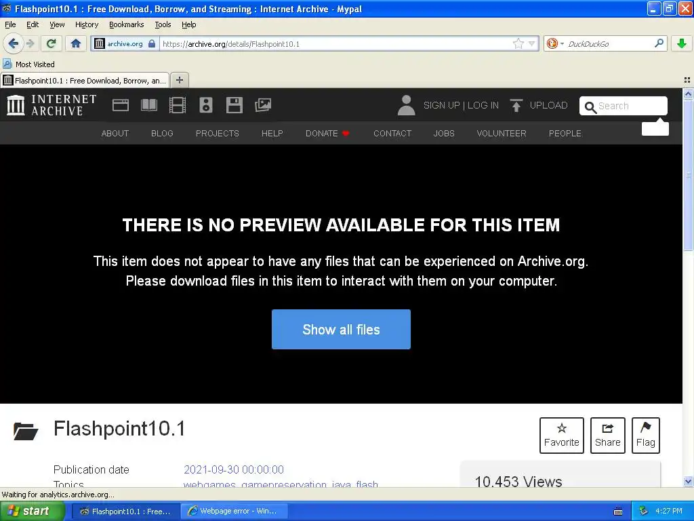Click the browser Forward arrow
This screenshot has width=694, height=521.
coord(30,43)
